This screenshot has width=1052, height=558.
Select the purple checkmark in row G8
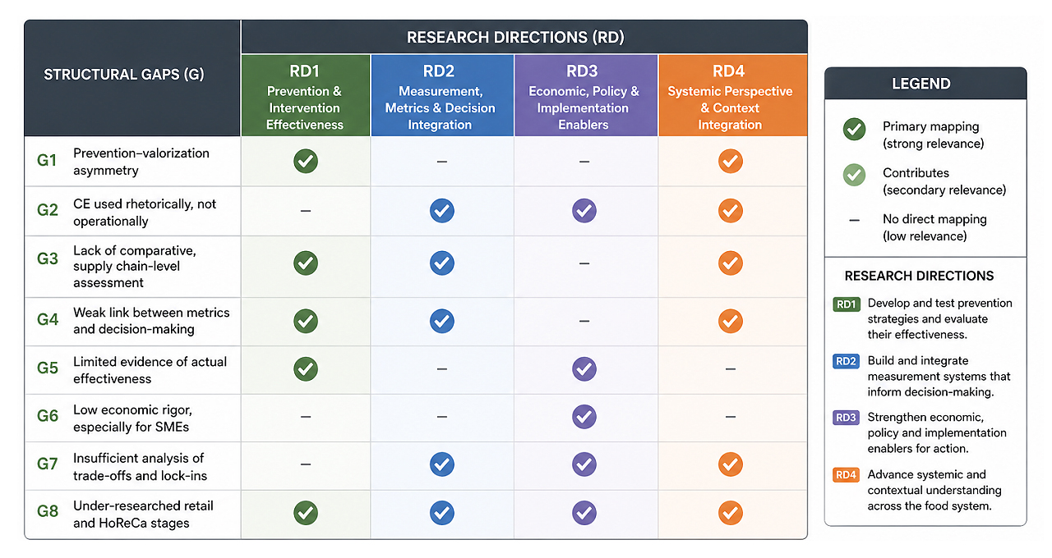click(x=584, y=514)
